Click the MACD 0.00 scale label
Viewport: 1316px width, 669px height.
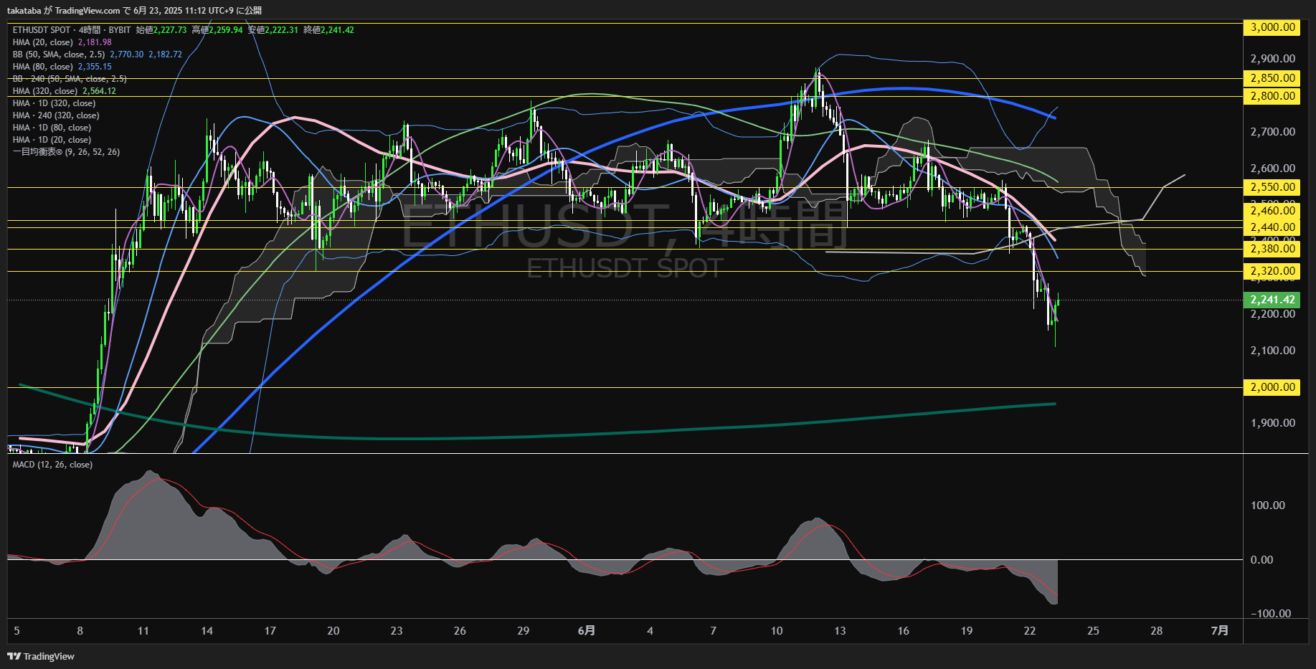point(1261,560)
